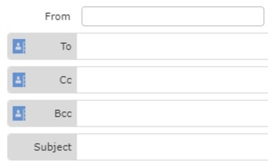The height and width of the screenshot is (166, 268).
Task: Click the Cc label text
Action: click(66, 80)
